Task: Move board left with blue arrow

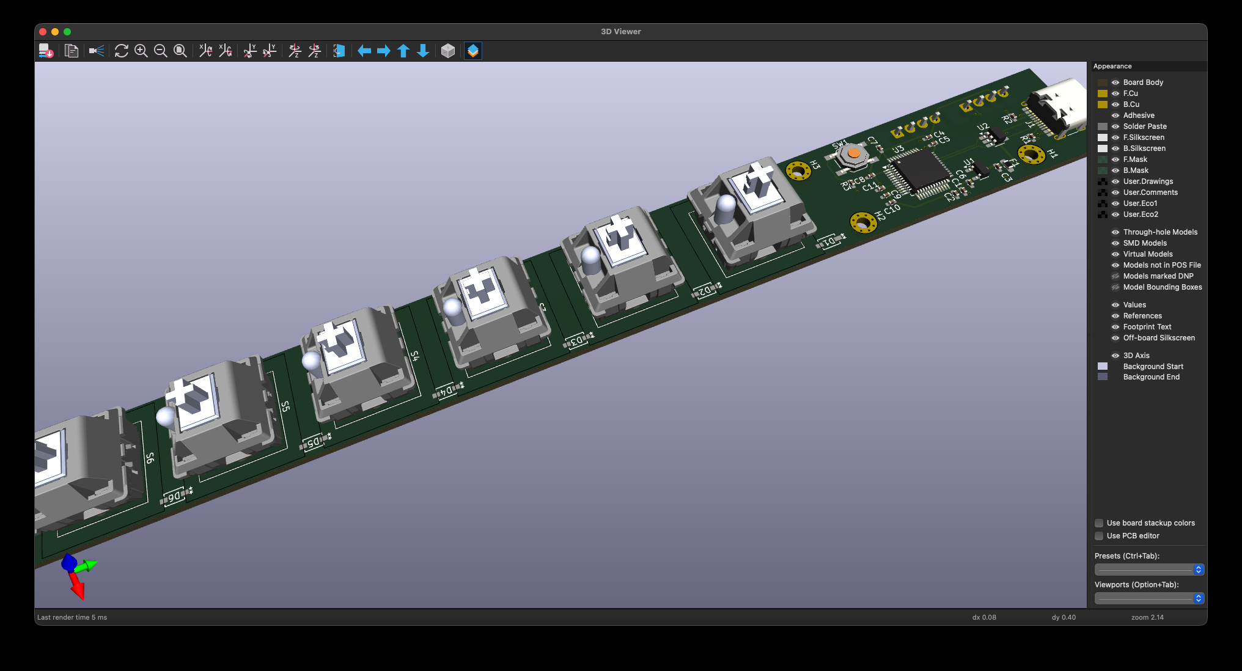Action: click(364, 51)
